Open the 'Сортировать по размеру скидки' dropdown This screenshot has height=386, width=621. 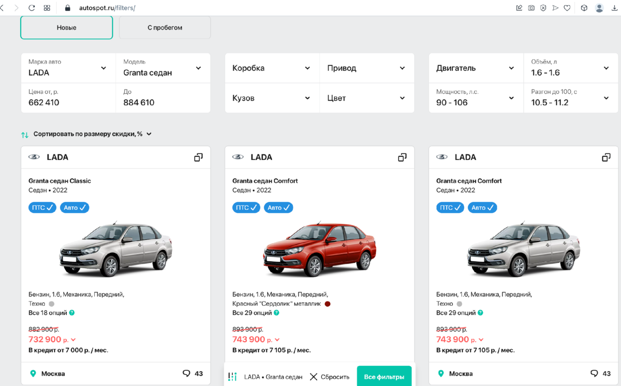[x=93, y=134]
